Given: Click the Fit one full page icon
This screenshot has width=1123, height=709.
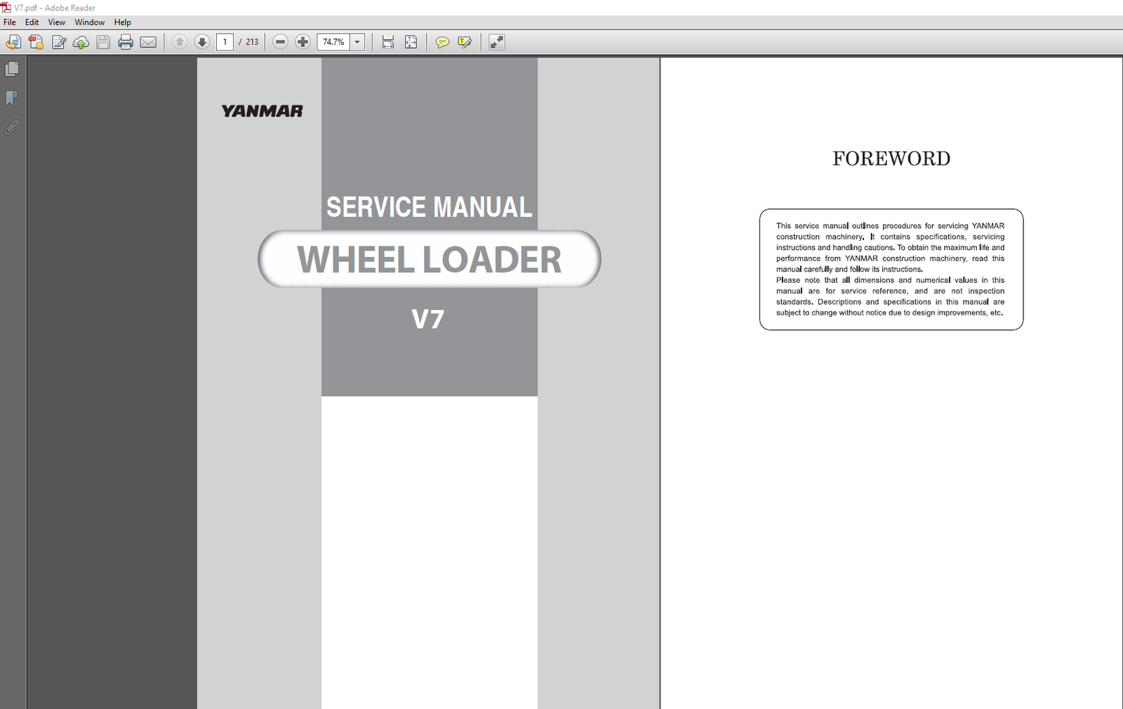Looking at the screenshot, I should [x=411, y=42].
